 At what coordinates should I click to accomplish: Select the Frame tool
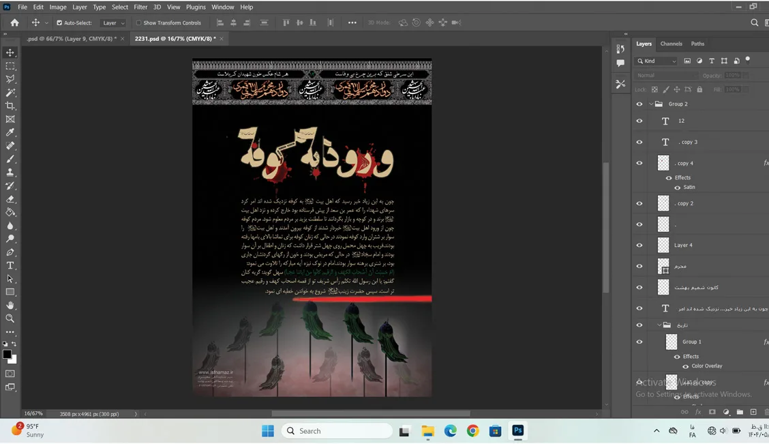[10, 119]
